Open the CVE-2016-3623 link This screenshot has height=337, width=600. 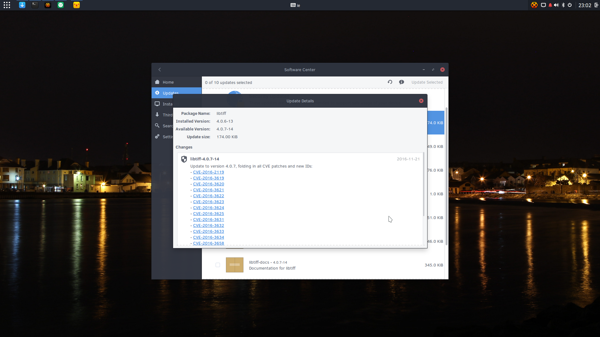tap(208, 202)
